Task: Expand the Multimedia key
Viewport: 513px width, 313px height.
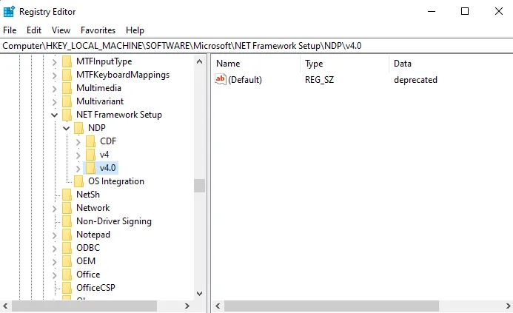Action: click(x=54, y=89)
